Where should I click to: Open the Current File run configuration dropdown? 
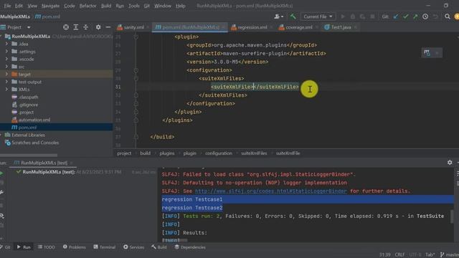point(318,16)
